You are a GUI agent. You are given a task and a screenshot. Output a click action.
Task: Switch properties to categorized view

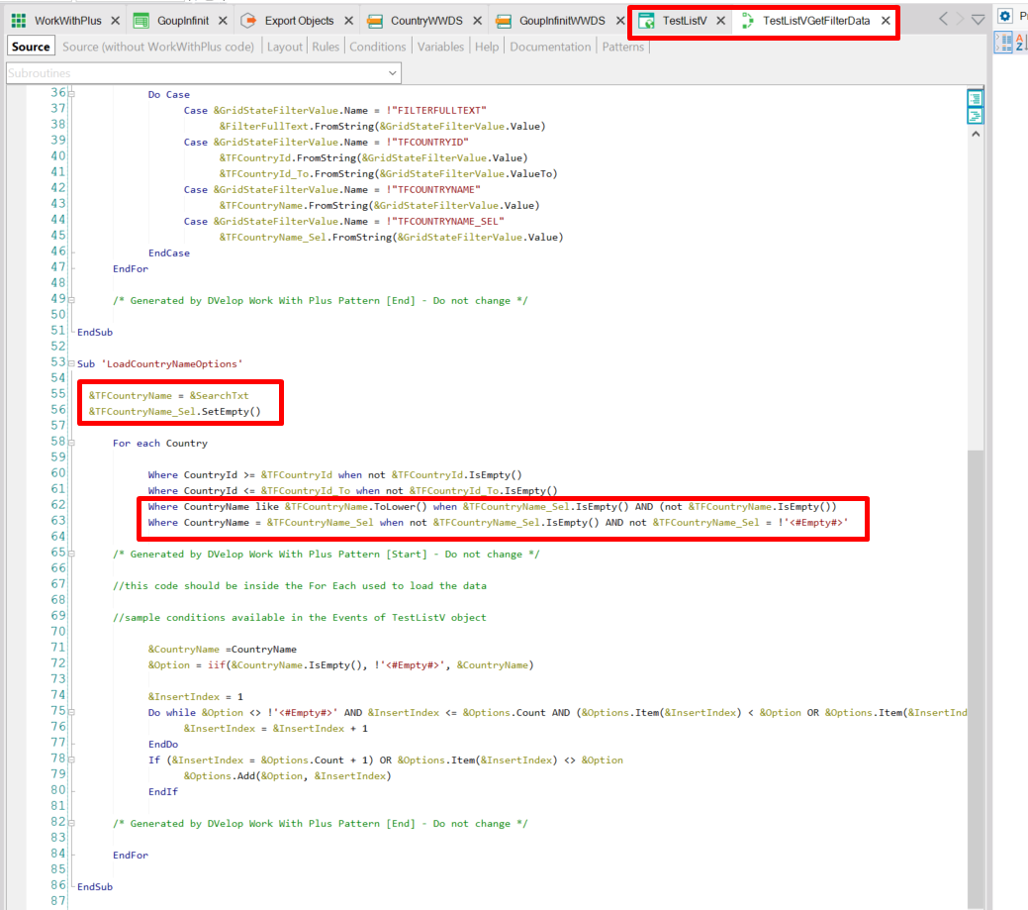tap(1003, 44)
